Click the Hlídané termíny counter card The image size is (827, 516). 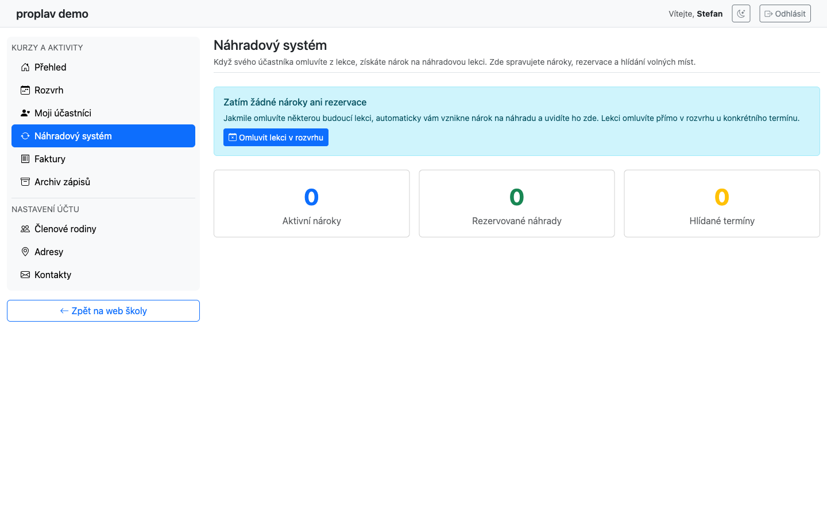pos(722,204)
